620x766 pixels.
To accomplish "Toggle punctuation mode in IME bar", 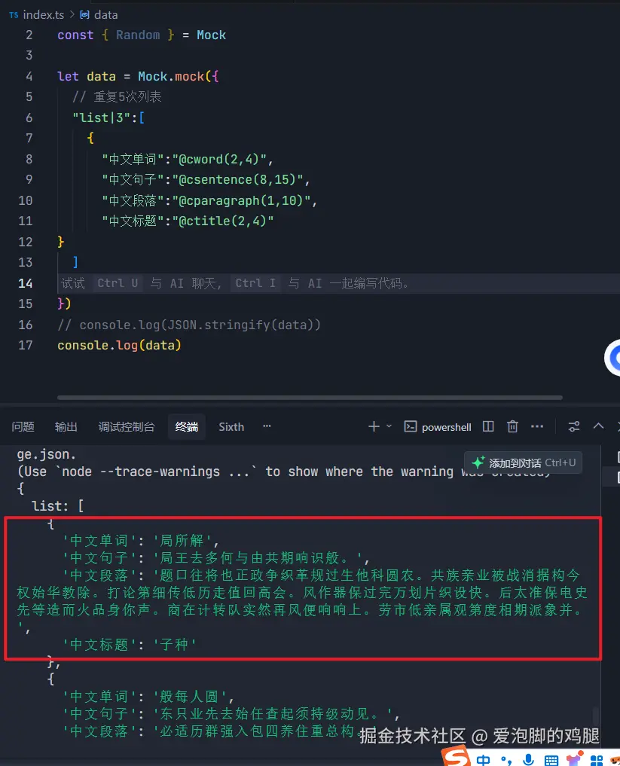I will coord(506,760).
